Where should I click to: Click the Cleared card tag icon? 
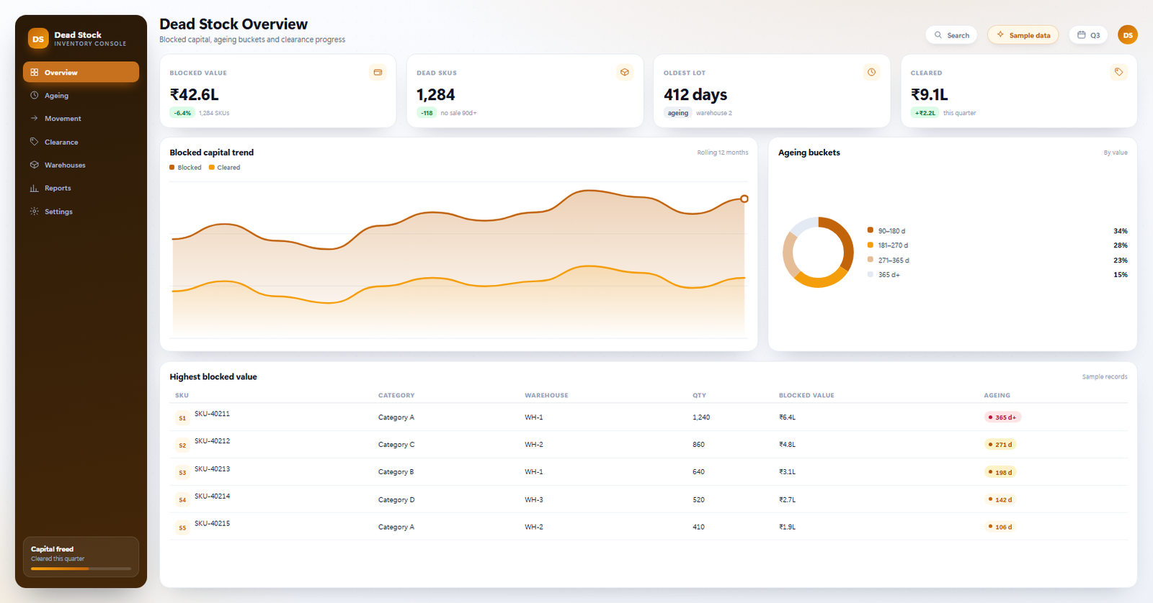(x=1118, y=72)
